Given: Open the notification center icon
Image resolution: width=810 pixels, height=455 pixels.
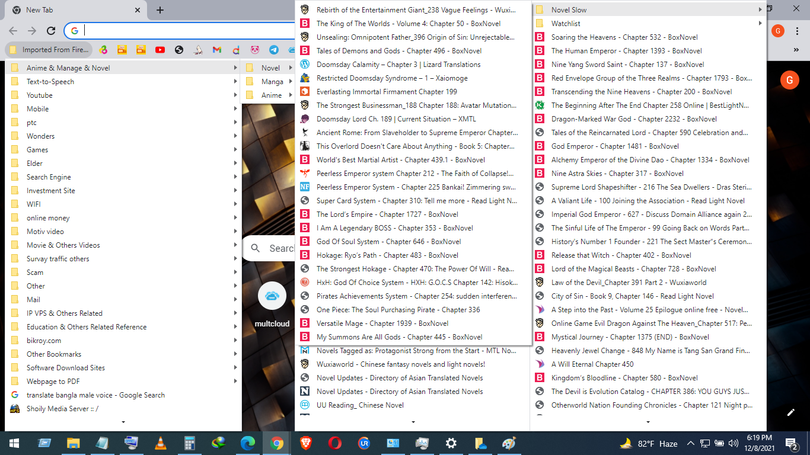Looking at the screenshot, I should [792, 443].
